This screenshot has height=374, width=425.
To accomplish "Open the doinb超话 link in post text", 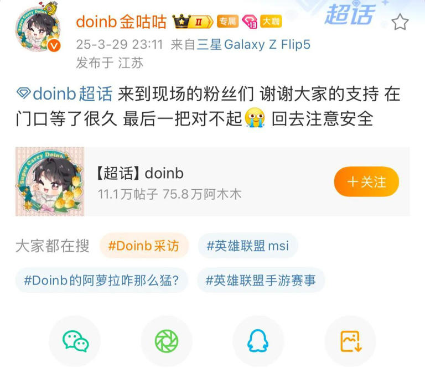I will (65, 94).
